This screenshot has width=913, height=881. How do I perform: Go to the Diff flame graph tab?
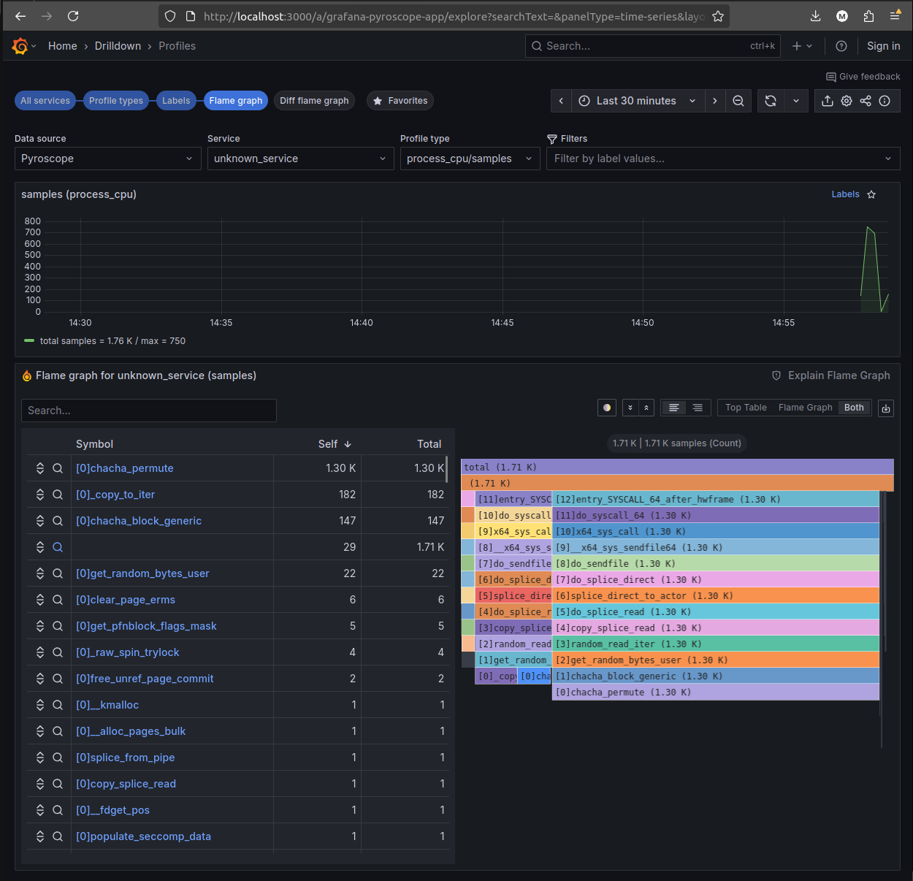(x=314, y=101)
